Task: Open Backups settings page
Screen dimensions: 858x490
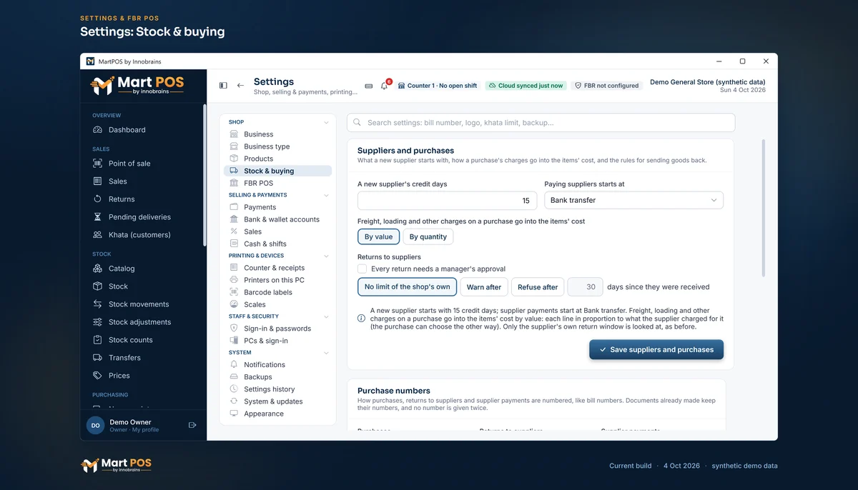Action: tap(277, 377)
